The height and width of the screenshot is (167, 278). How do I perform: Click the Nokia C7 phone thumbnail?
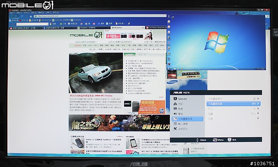click(77, 143)
